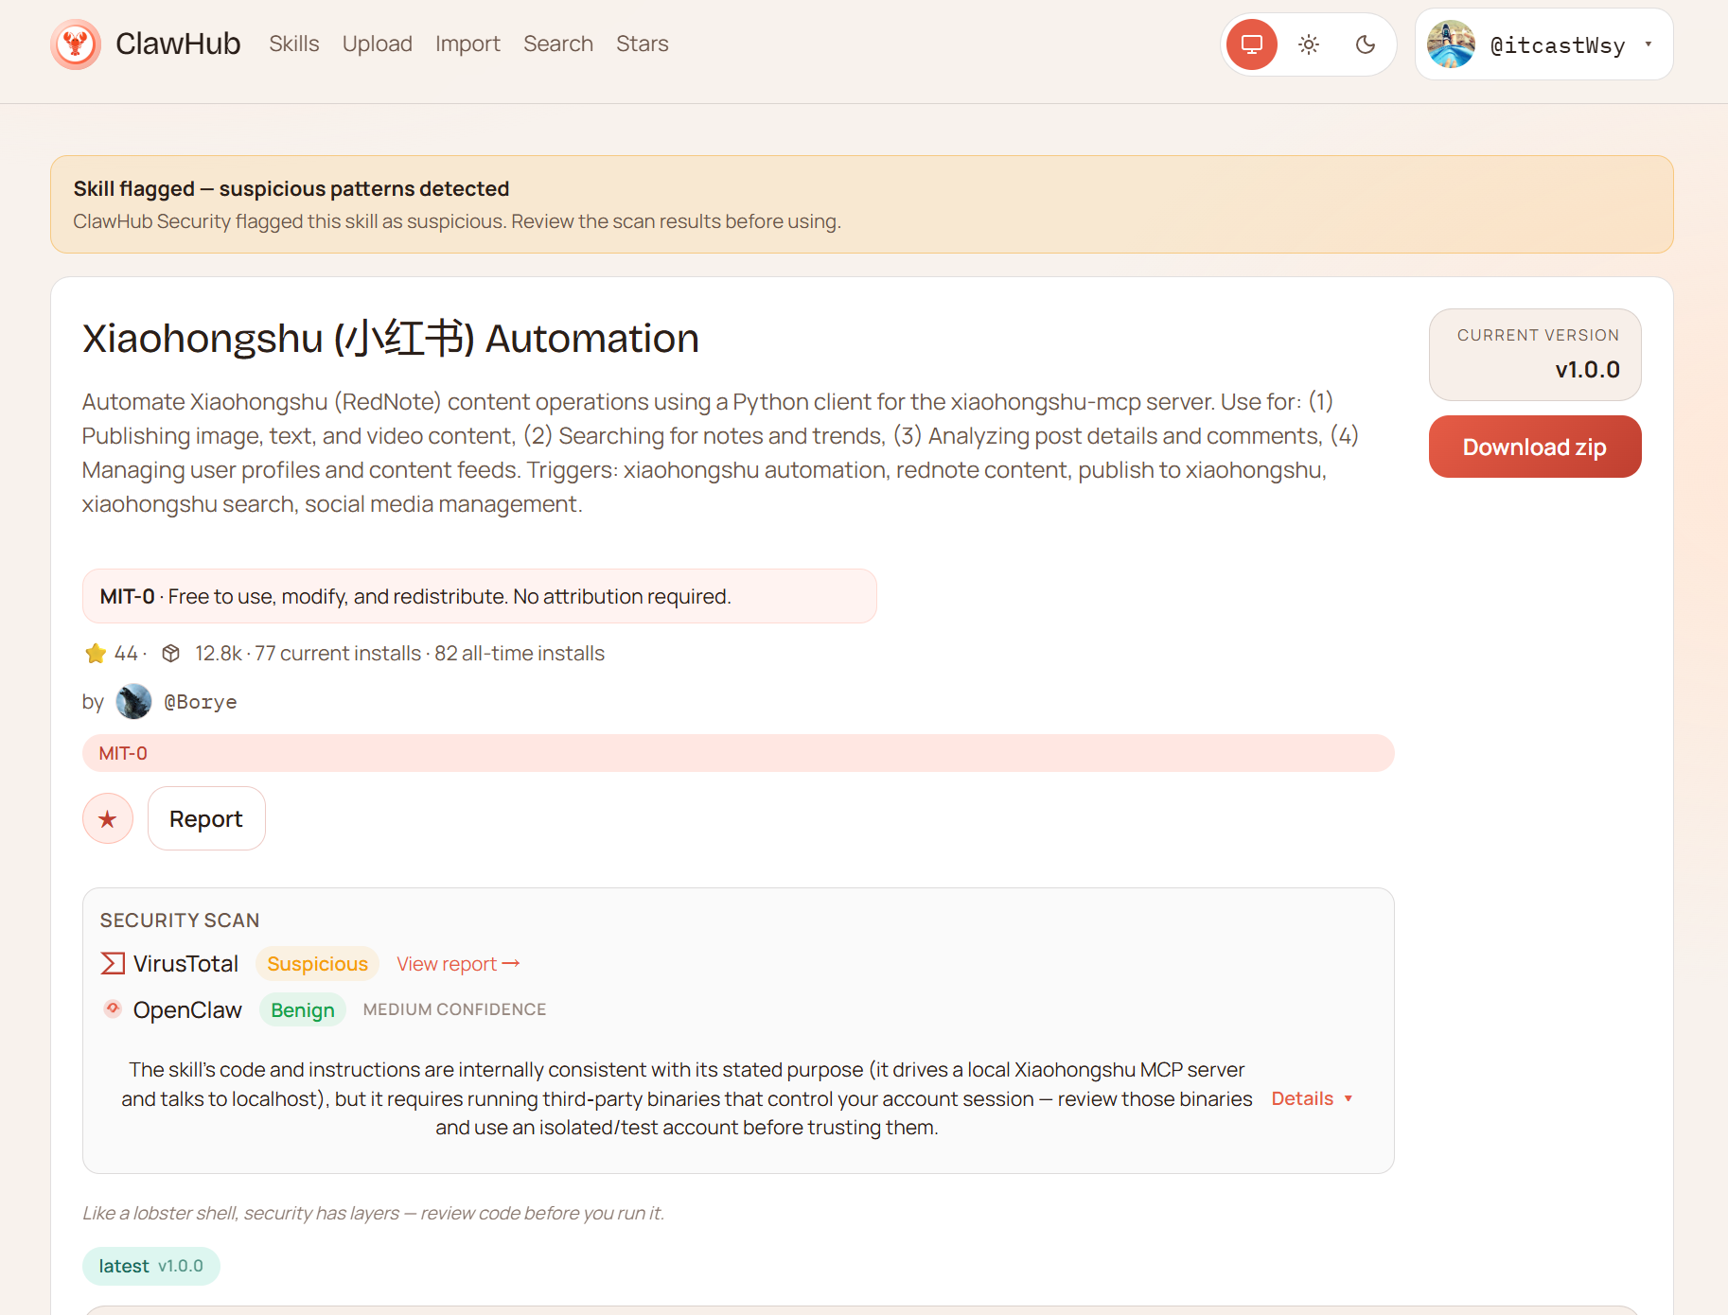
Task: Select the latest v1.0.0 version tag
Action: [x=151, y=1266]
